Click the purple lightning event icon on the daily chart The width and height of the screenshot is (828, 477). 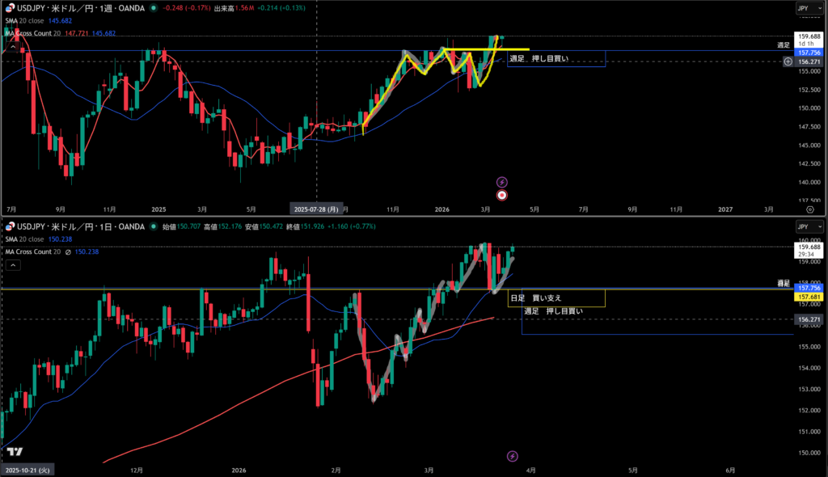pos(512,457)
